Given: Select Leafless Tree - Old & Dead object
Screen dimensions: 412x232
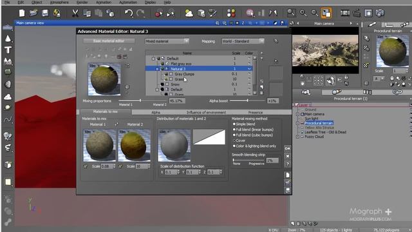Looking at the screenshot, I should click(x=325, y=132).
